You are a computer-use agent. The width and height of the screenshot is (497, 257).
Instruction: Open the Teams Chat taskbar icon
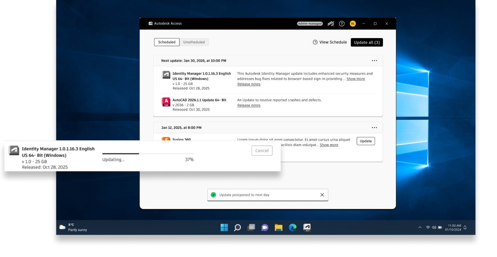point(265,228)
